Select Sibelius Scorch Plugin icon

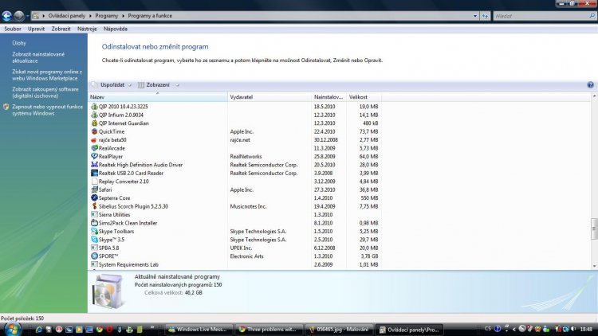pyautogui.click(x=94, y=206)
